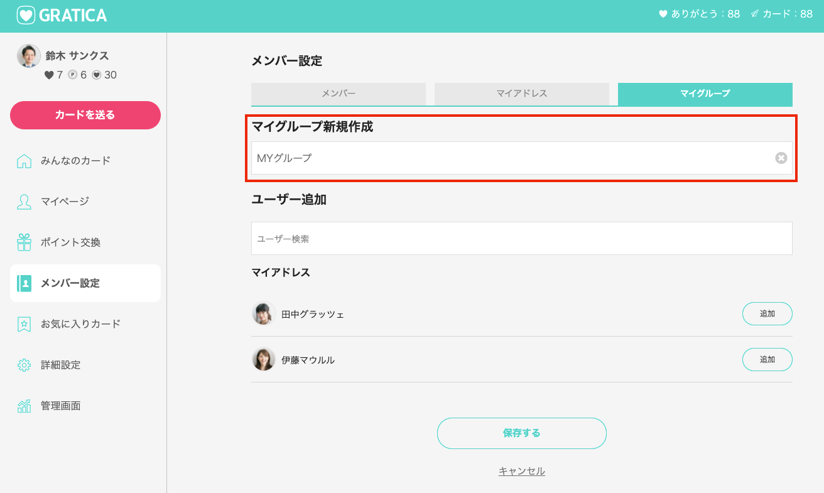Click the paper plane icon next to カード：88

pyautogui.click(x=754, y=14)
